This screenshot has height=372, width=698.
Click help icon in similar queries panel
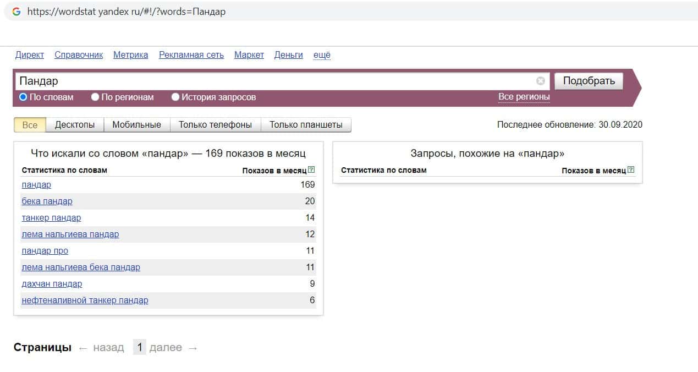(631, 170)
